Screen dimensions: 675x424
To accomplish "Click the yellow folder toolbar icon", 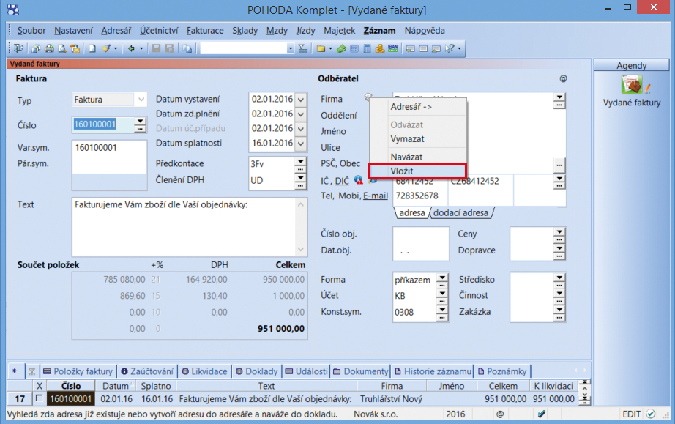I will [321, 48].
